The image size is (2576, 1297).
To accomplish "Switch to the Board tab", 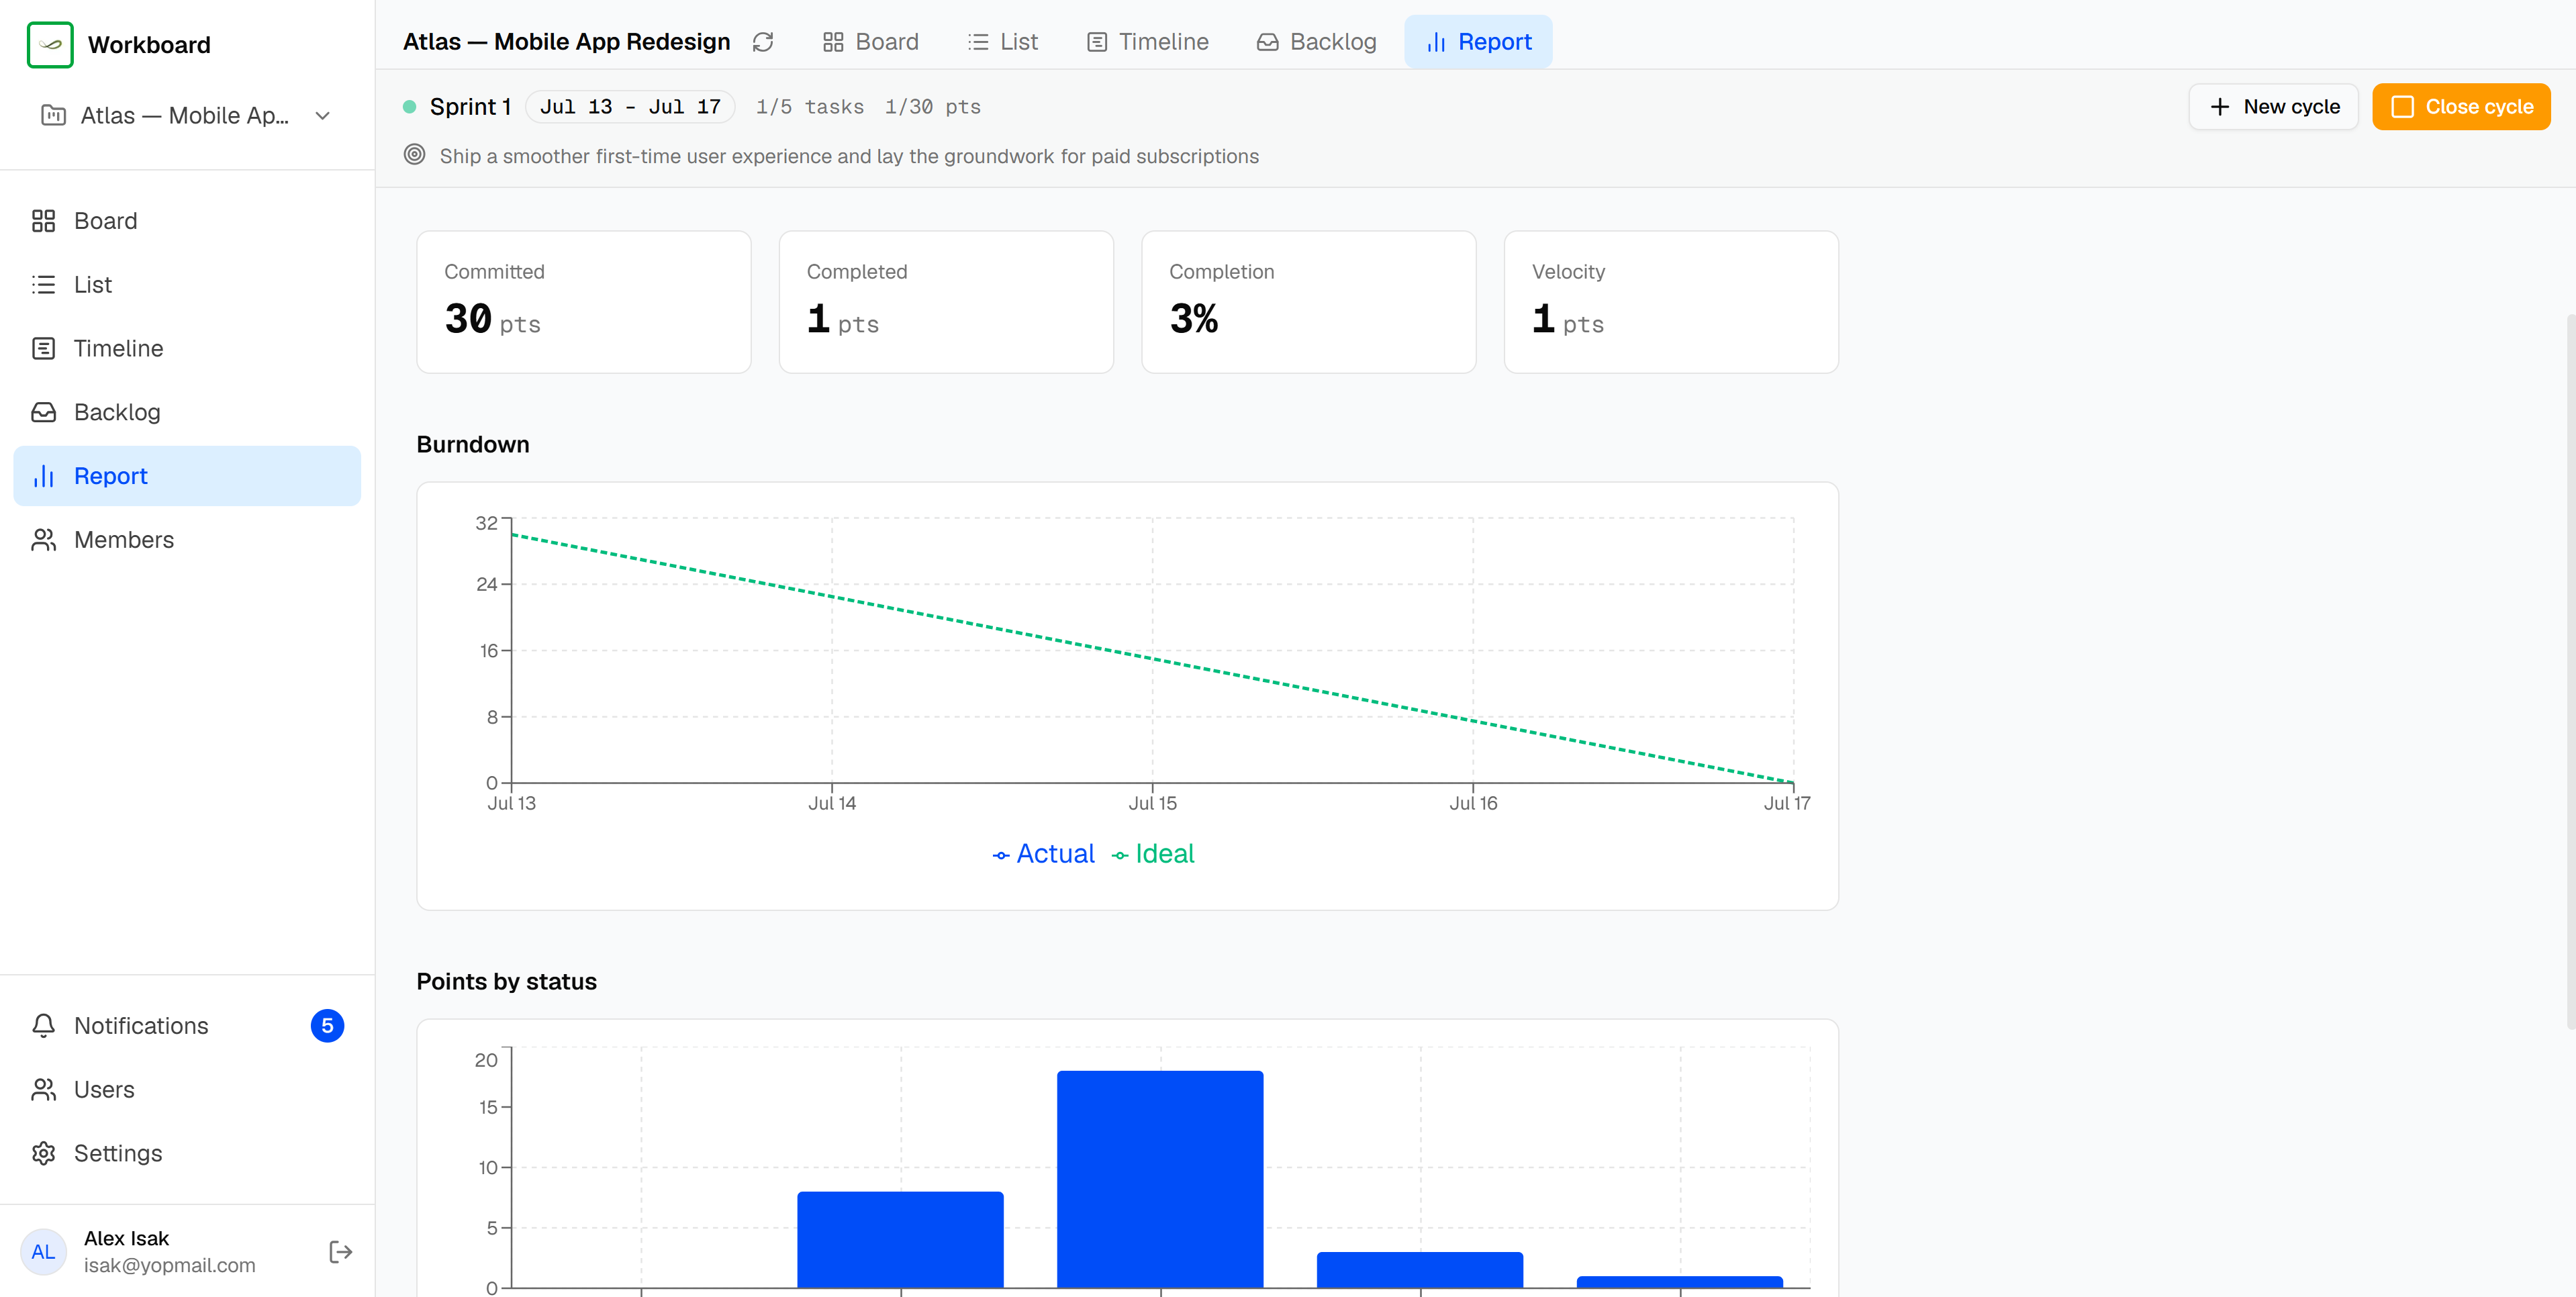I will point(870,42).
